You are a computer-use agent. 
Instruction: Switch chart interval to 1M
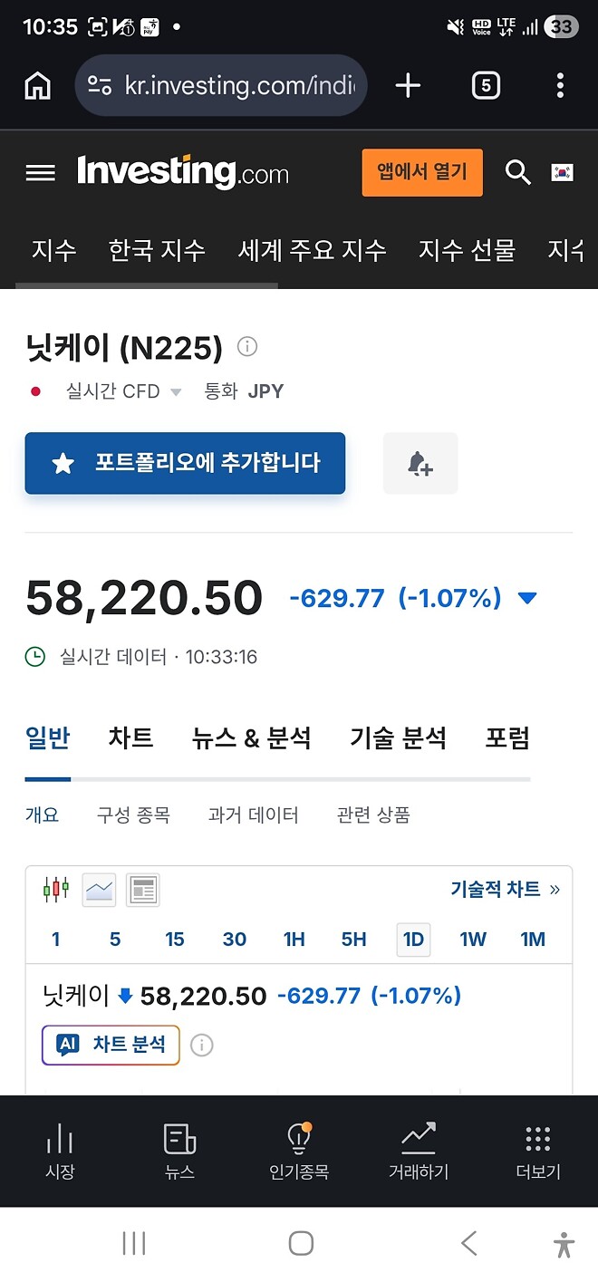click(x=533, y=940)
